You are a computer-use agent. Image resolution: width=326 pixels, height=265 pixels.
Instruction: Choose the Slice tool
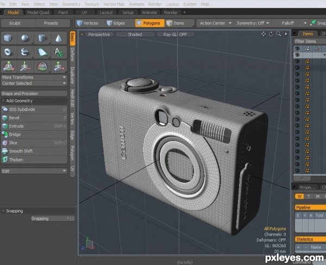pos(34,143)
